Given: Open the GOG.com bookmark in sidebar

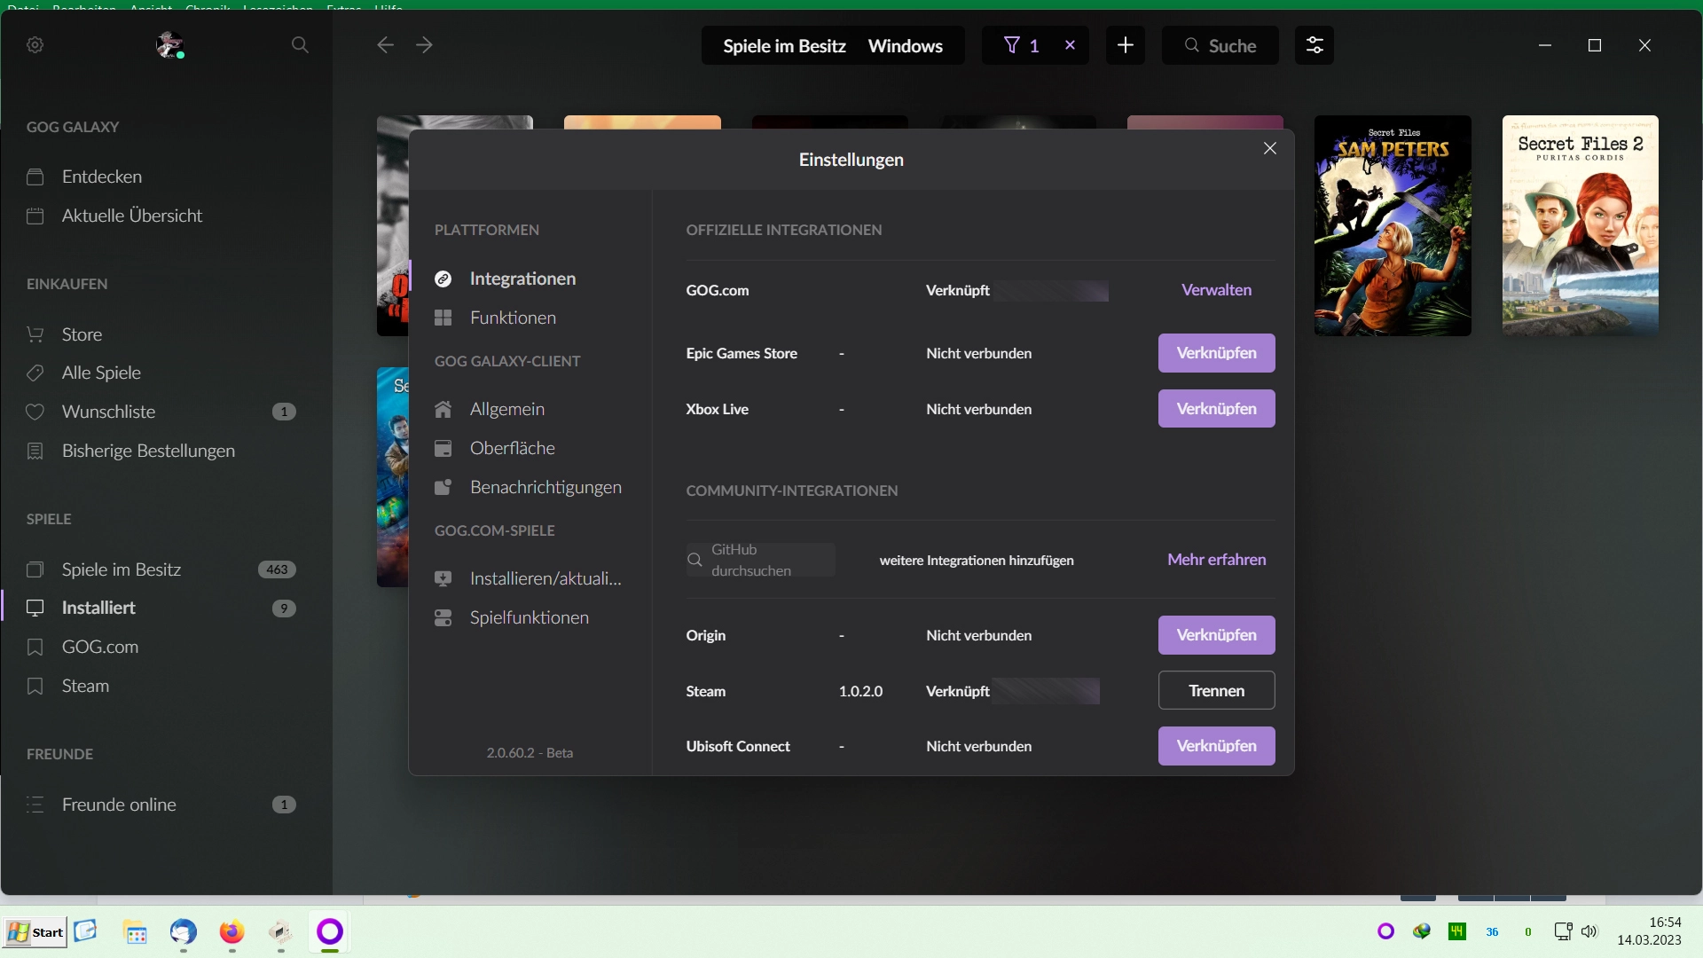Looking at the screenshot, I should pyautogui.click(x=99, y=647).
